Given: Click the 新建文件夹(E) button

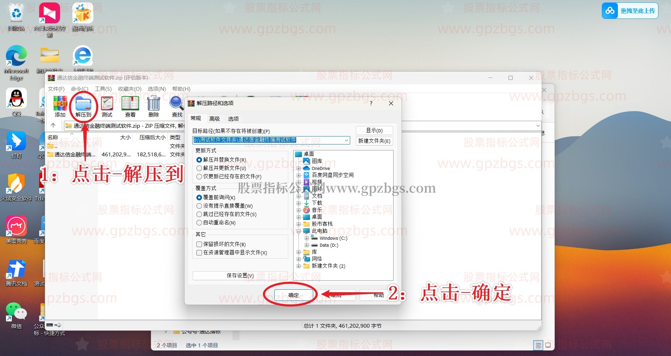Looking at the screenshot, I should pos(374,141).
